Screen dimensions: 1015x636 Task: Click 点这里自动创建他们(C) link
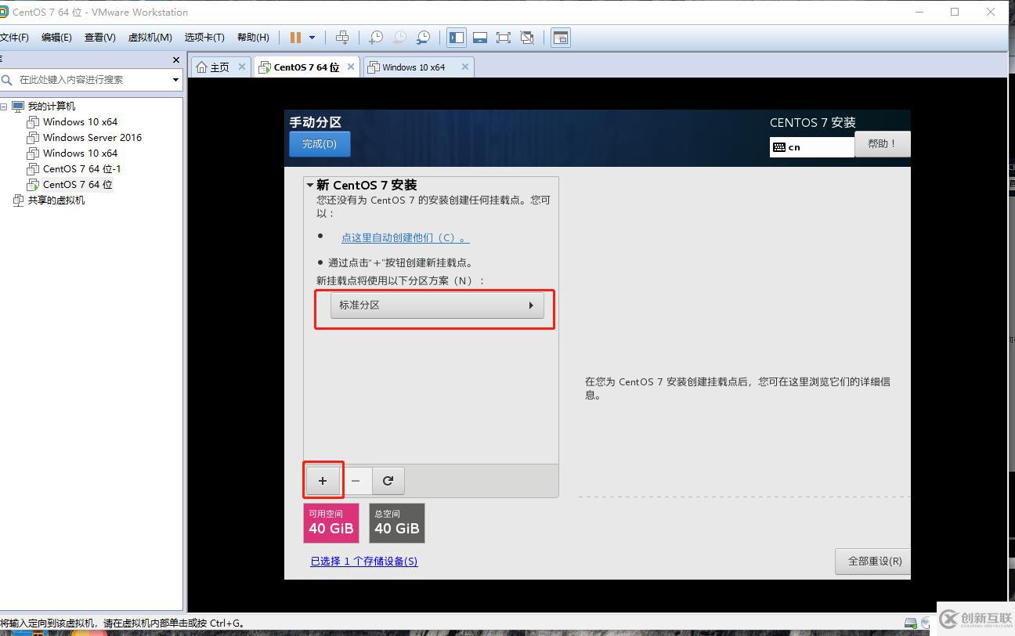click(x=405, y=237)
